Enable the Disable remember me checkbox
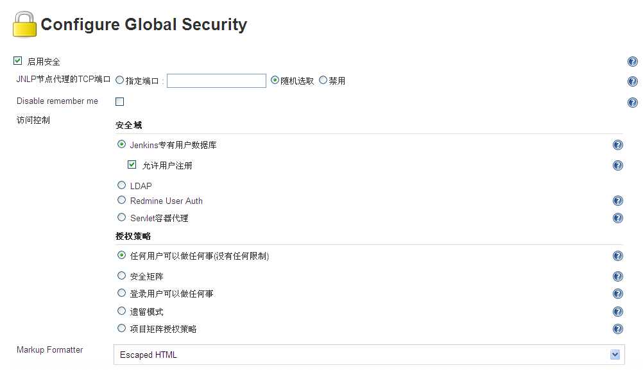Screen dimensions: 643x370 [x=119, y=101]
